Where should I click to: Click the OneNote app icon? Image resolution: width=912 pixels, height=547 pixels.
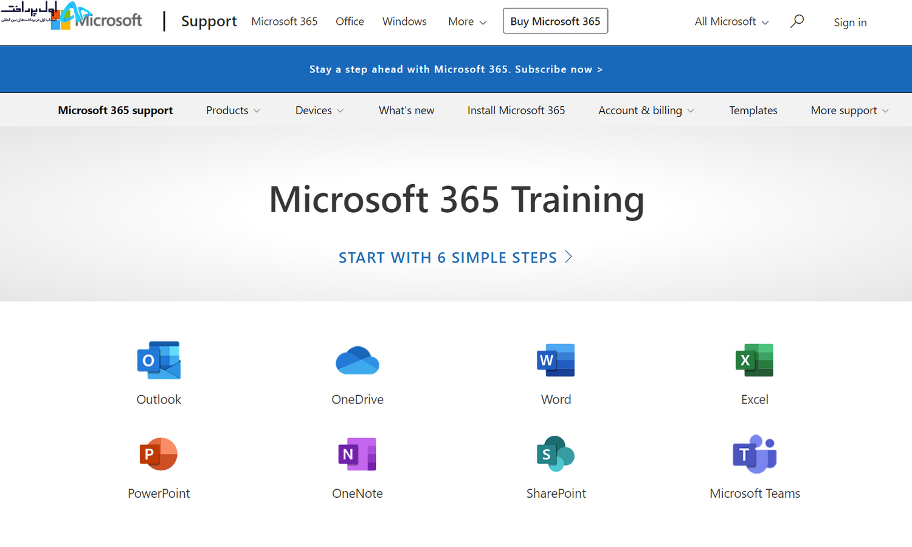pos(358,454)
